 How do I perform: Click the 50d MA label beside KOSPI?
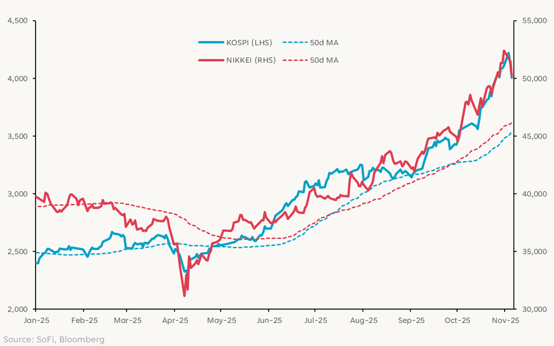coord(324,42)
